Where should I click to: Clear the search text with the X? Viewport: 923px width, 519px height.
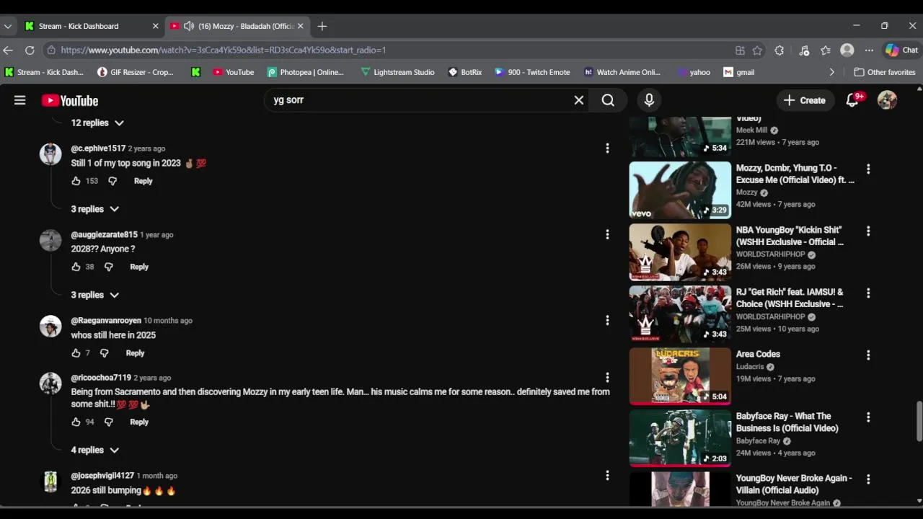[578, 100]
